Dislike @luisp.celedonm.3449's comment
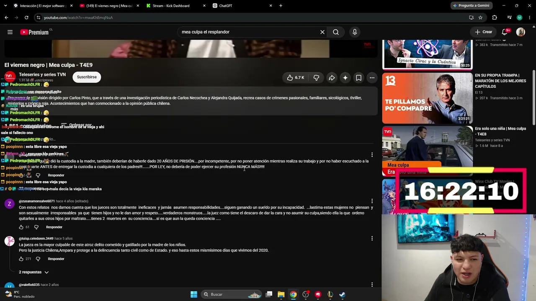The height and width of the screenshot is (301, 536). point(38,259)
